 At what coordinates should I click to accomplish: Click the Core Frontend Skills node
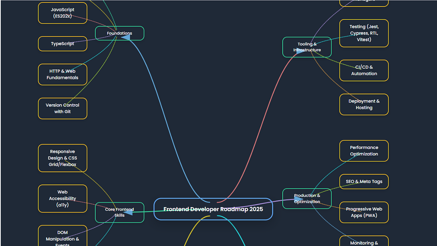pos(120,212)
